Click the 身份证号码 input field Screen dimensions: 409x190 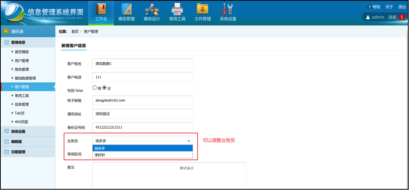(x=143, y=128)
